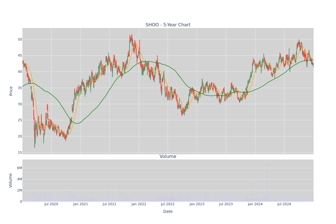Click the Jul 2021 date tick label
336x224 pixels.
click(x=109, y=204)
